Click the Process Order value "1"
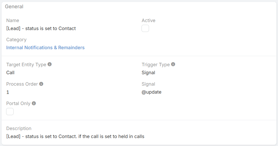 click(8, 92)
